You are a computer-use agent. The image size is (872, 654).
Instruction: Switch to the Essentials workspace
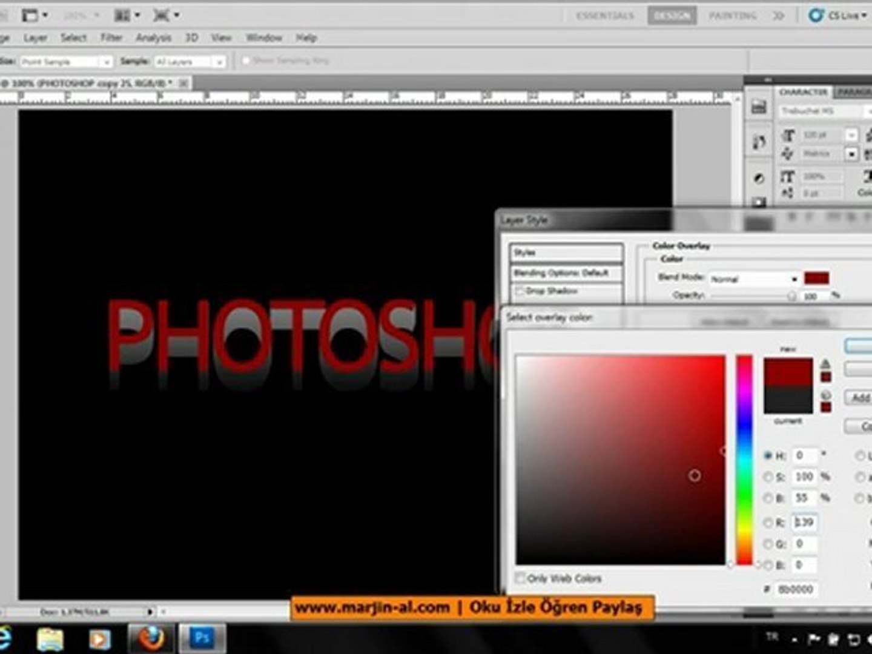coord(605,15)
